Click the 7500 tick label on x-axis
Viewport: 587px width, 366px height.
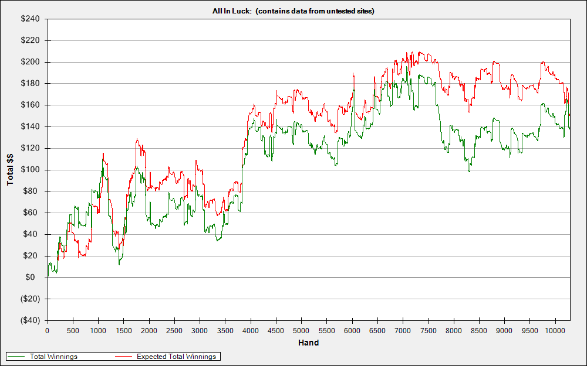(429, 330)
